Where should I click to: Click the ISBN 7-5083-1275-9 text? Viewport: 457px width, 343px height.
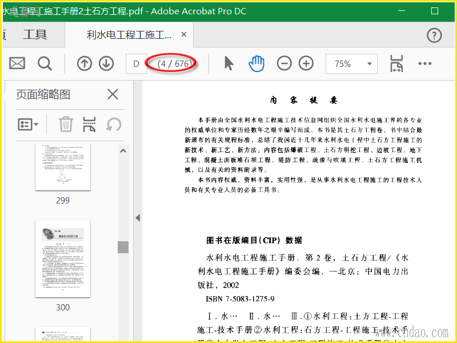coord(240,299)
